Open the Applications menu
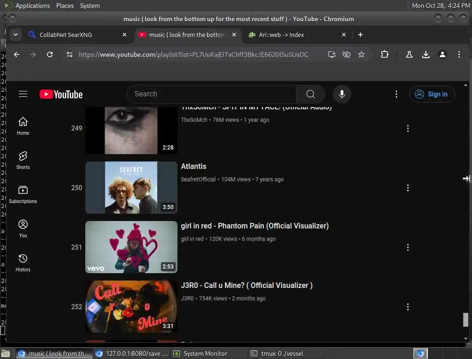The width and height of the screenshot is (472, 359). [33, 6]
